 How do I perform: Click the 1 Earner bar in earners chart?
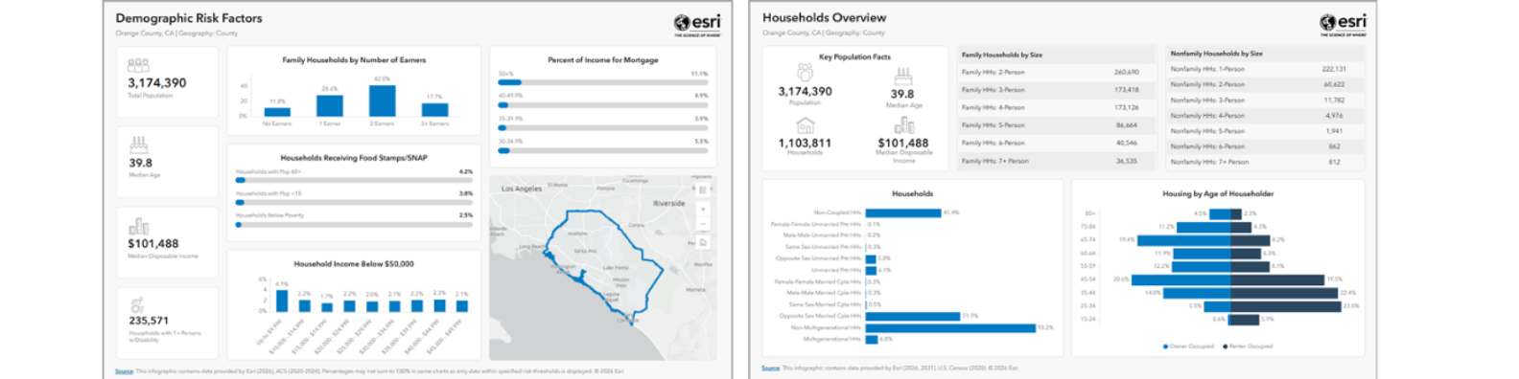330,105
